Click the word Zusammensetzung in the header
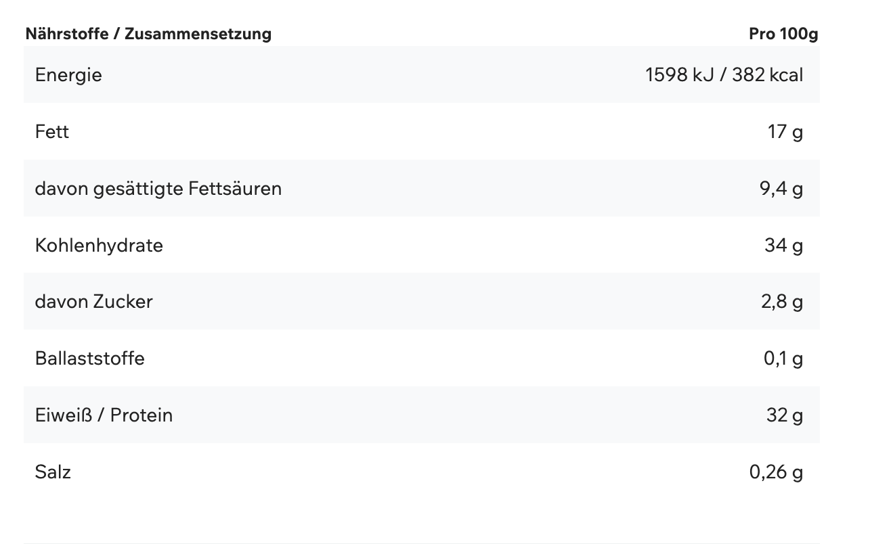 point(198,34)
